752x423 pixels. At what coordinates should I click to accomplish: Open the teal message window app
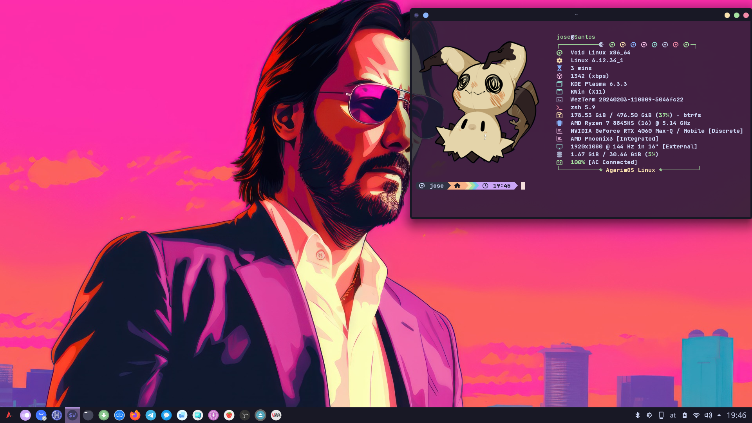pyautogui.click(x=198, y=415)
